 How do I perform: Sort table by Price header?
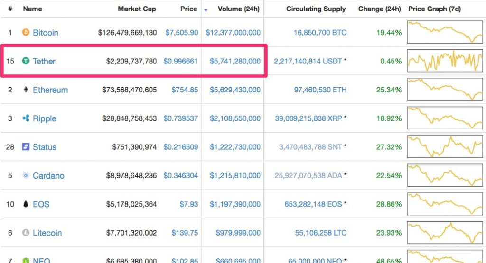[x=188, y=9]
